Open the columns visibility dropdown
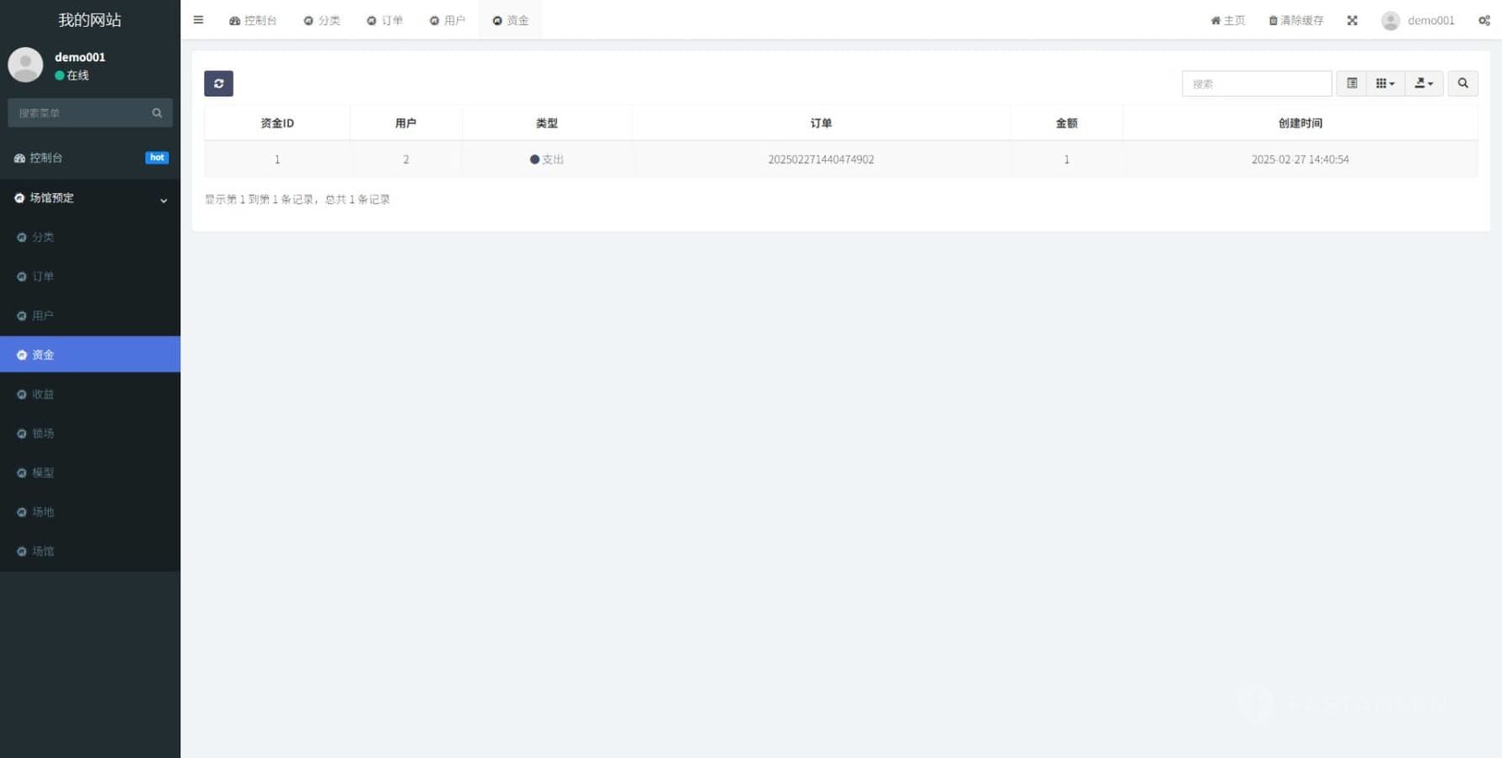Viewport: 1502px width, 758px height. pyautogui.click(x=1385, y=83)
